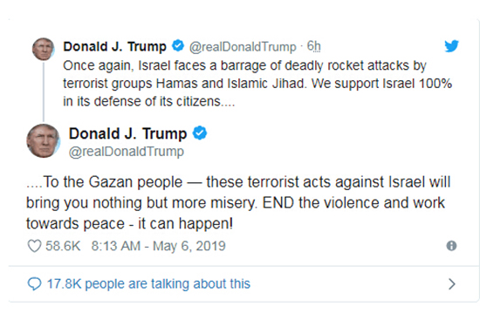Image resolution: width=480 pixels, height=327 pixels.
Task: Click the '6h' timestamp on the parent tweet
Action: [314, 46]
